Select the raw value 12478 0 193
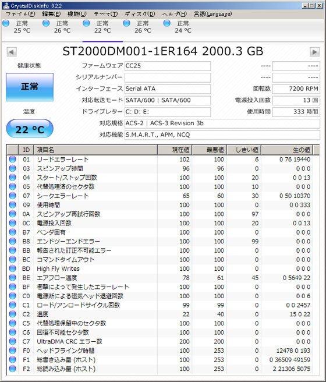The height and width of the screenshot is (382, 326). pos(293,351)
